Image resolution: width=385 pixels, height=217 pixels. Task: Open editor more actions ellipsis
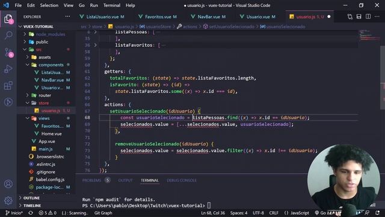[x=377, y=17]
